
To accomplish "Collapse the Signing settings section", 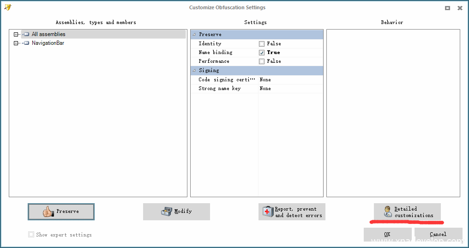I will click(x=194, y=71).
